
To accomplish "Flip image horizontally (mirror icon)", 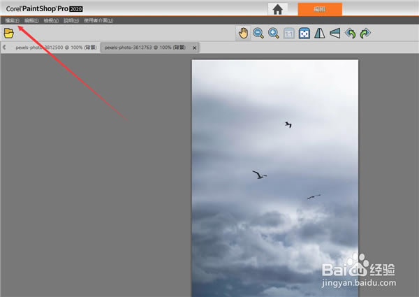I will pos(320,34).
